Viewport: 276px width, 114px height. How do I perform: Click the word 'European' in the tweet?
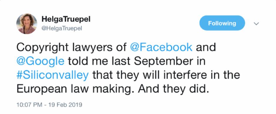coord(42,89)
